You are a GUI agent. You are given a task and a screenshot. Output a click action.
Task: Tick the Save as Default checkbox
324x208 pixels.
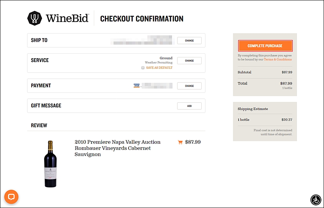click(143, 68)
